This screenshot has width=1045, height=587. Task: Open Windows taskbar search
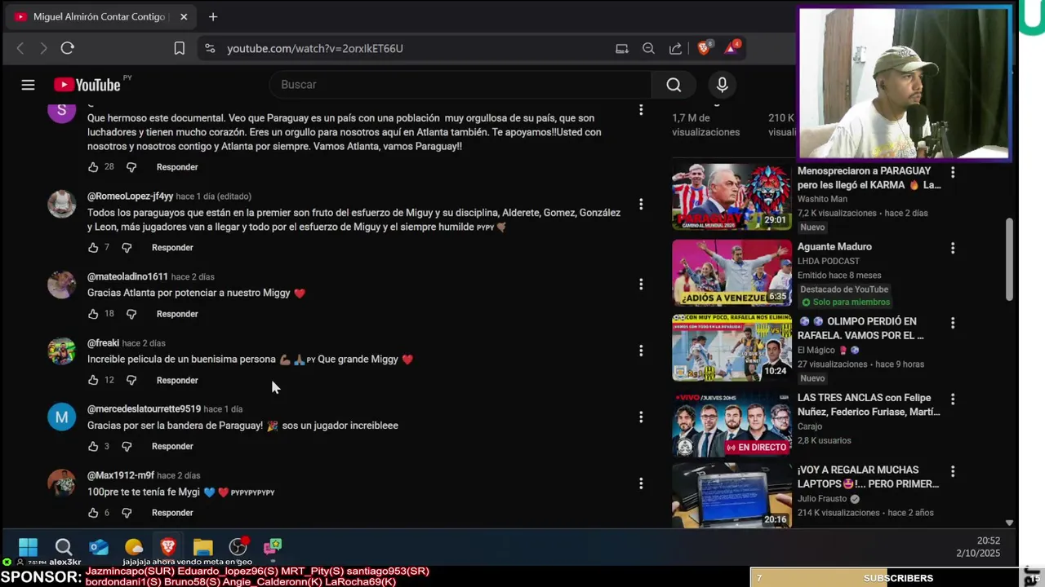[x=63, y=546]
